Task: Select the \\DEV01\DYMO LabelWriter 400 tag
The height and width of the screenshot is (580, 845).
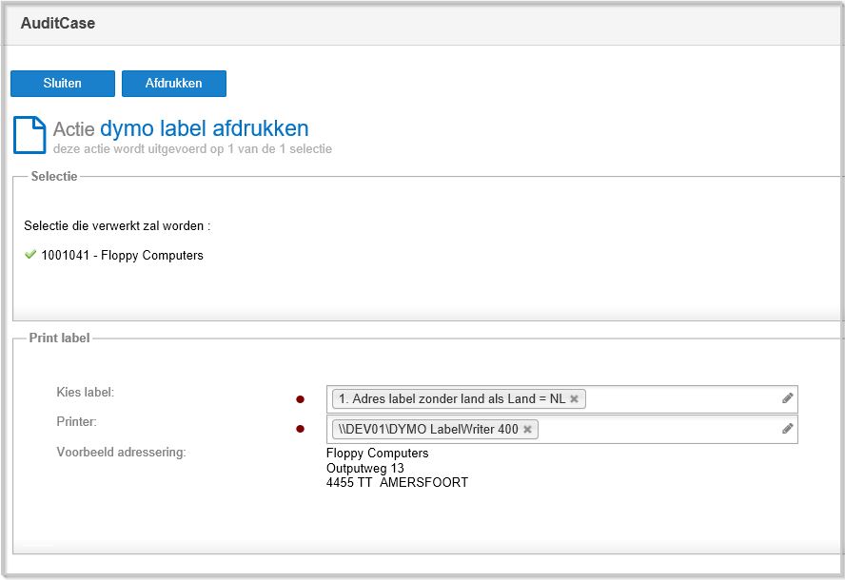Action: 428,429
